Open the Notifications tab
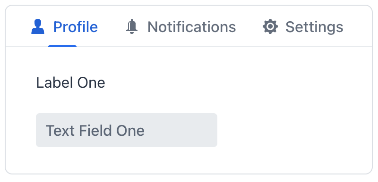The height and width of the screenshot is (182, 378). [181, 27]
